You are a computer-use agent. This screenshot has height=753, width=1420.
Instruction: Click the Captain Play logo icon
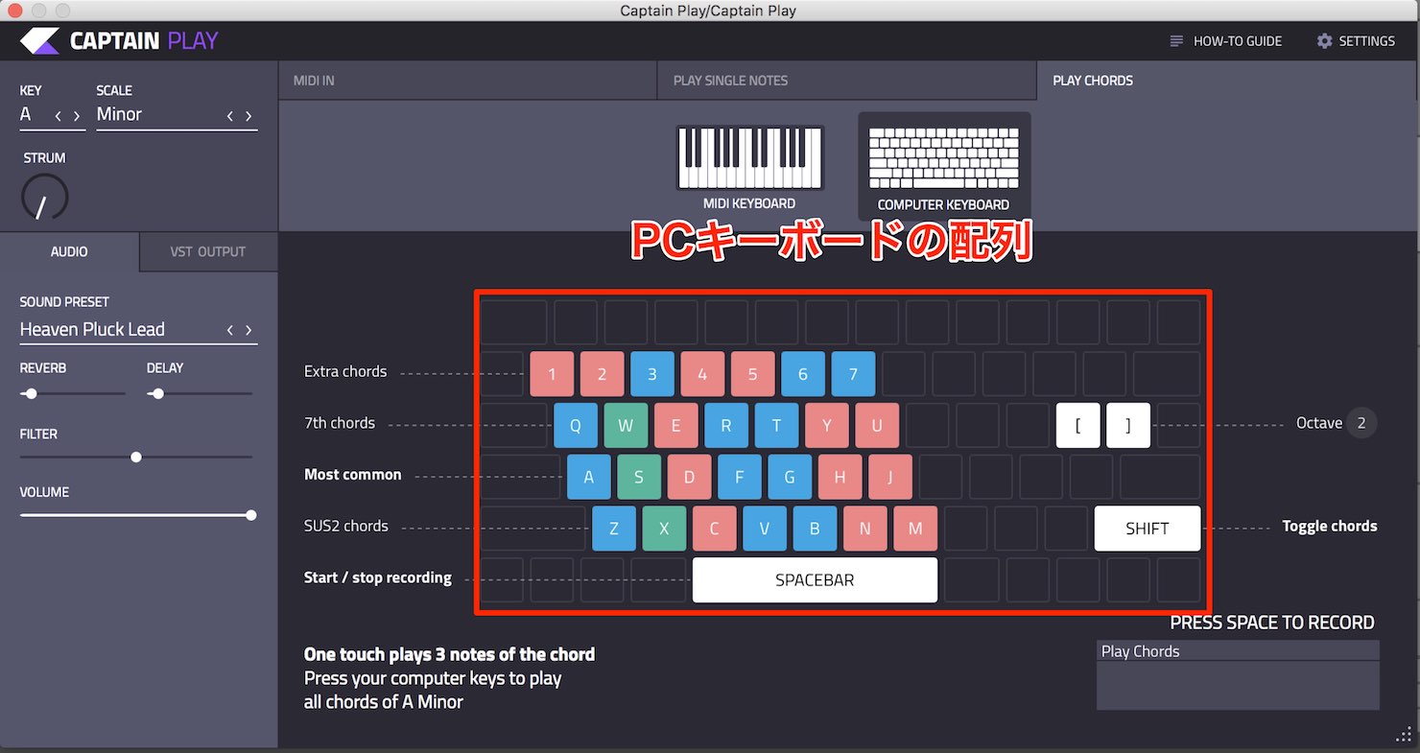[x=39, y=41]
